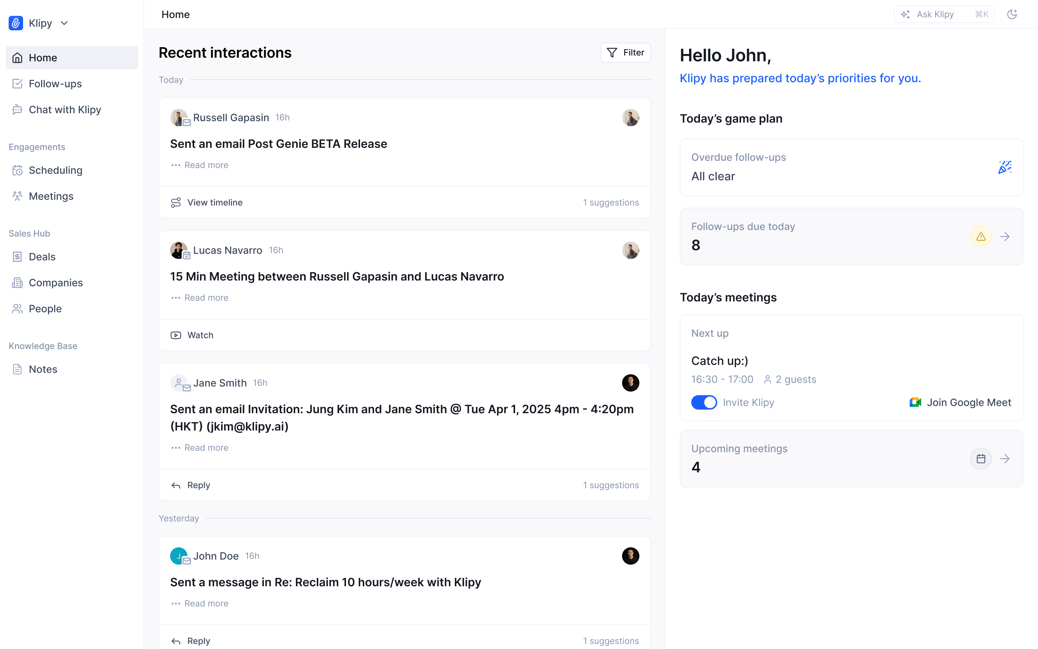Click the Companies building icon
The width and height of the screenshot is (1038, 649).
17,282
